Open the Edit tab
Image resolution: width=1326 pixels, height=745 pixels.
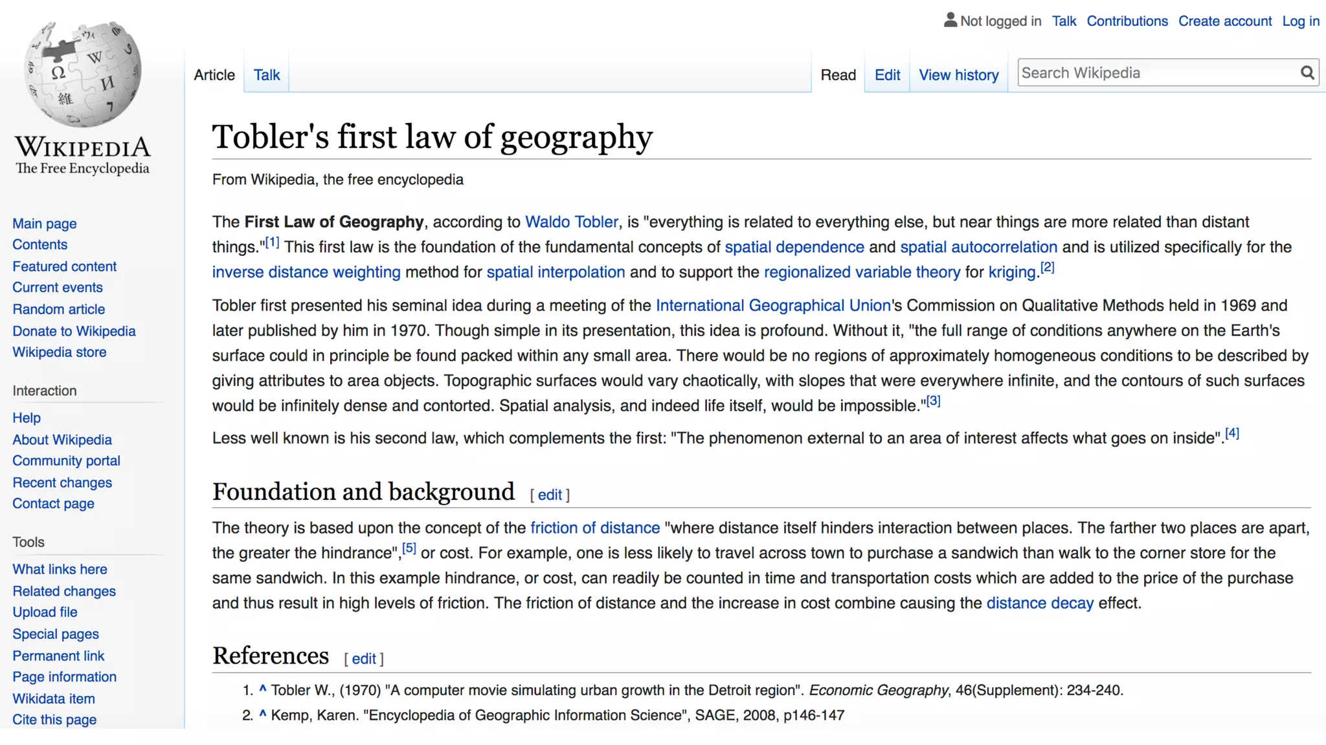887,75
